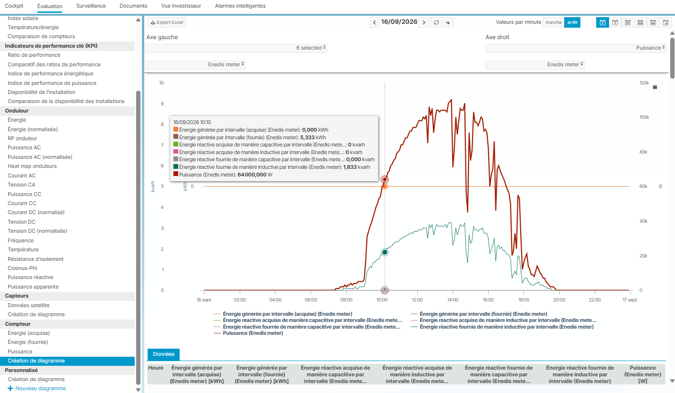Click the plus icon beside Nouveau diagramme

[11, 388]
